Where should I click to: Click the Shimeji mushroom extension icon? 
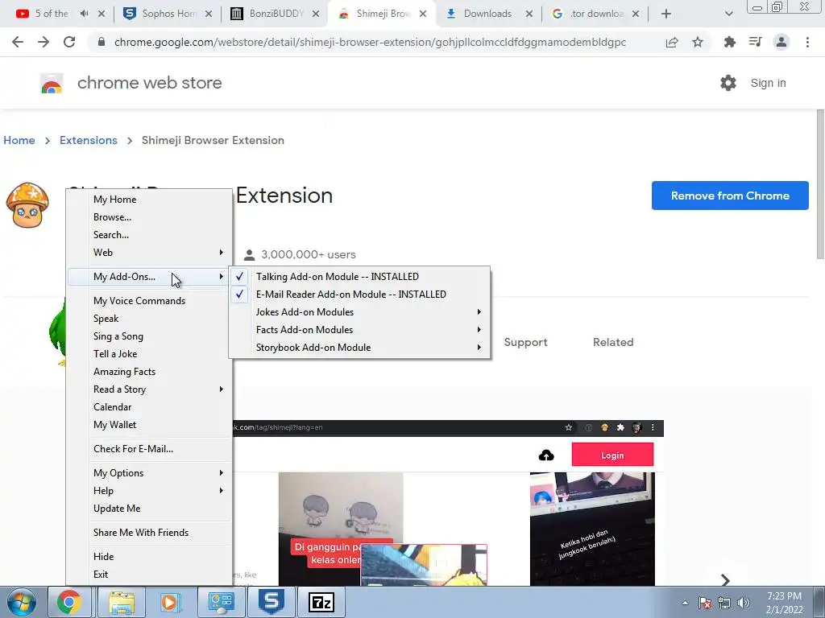point(27,205)
